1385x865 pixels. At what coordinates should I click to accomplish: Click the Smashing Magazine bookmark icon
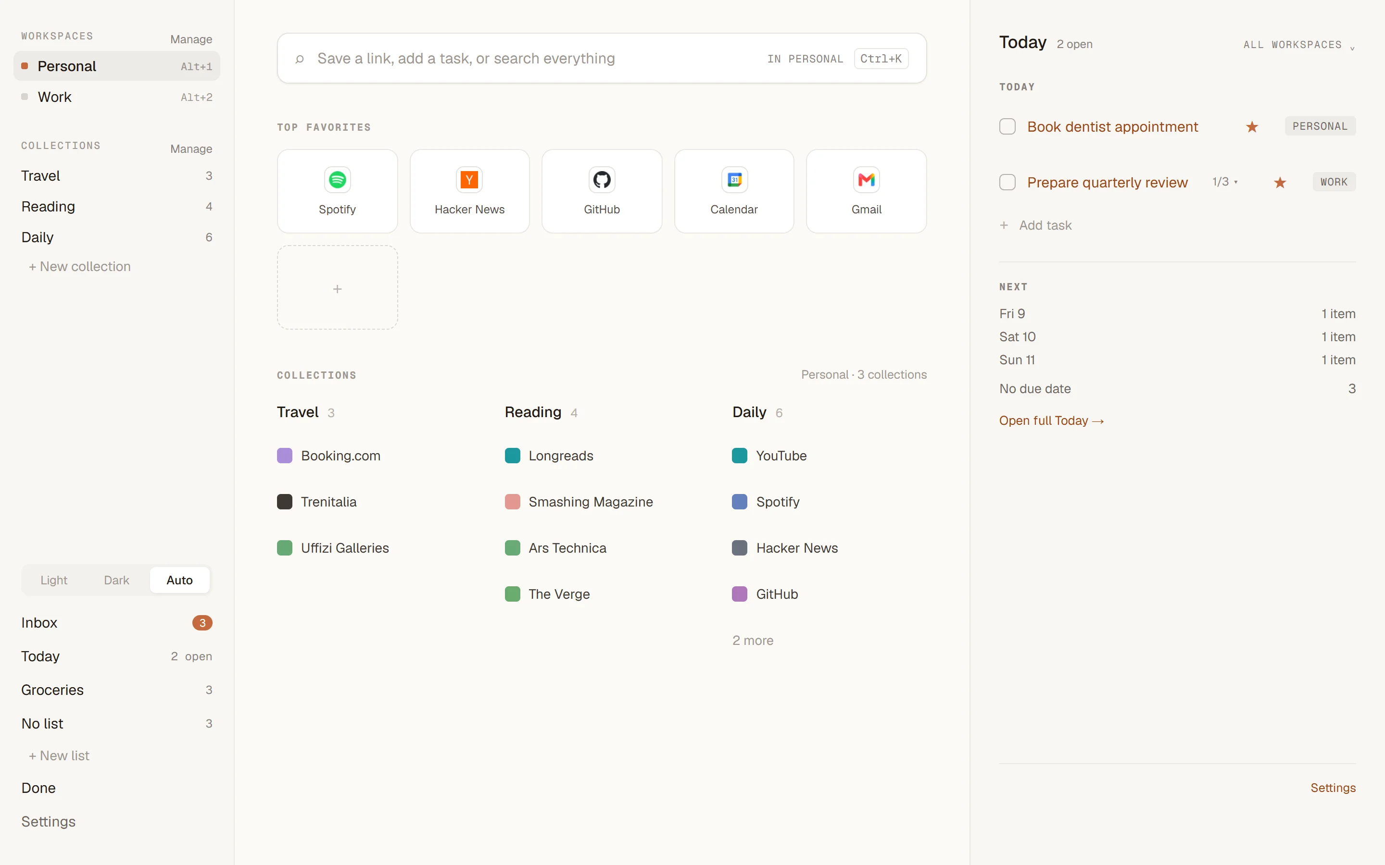[x=512, y=502]
